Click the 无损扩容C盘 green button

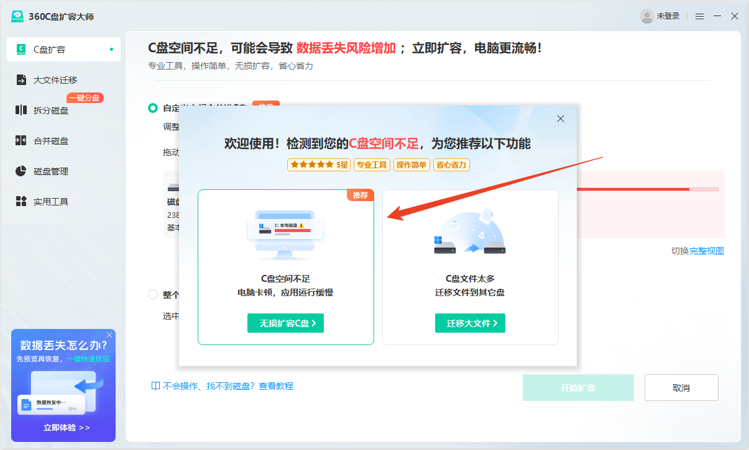[285, 323]
